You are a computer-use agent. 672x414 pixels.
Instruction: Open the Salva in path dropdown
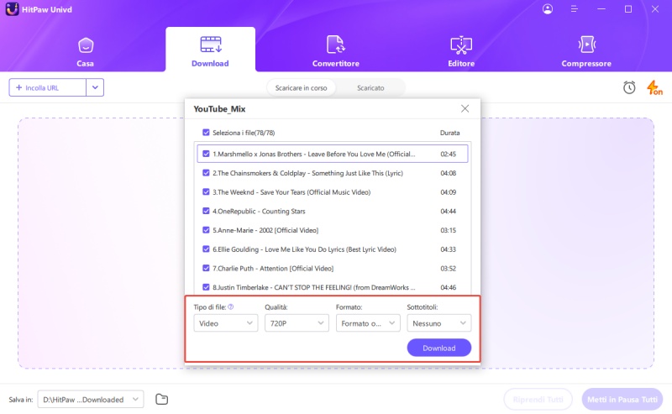91,400
